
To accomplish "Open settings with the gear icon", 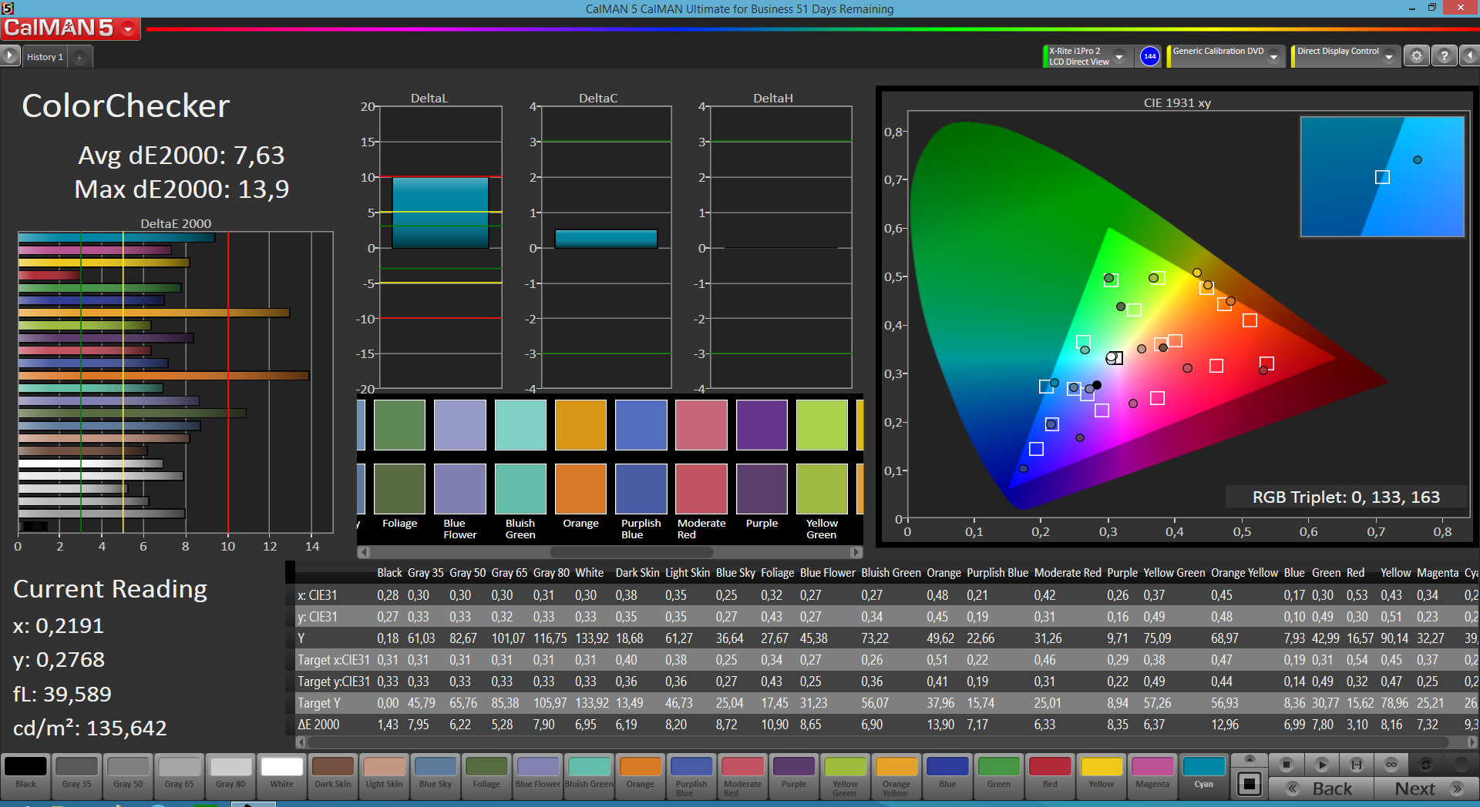I will (x=1416, y=56).
